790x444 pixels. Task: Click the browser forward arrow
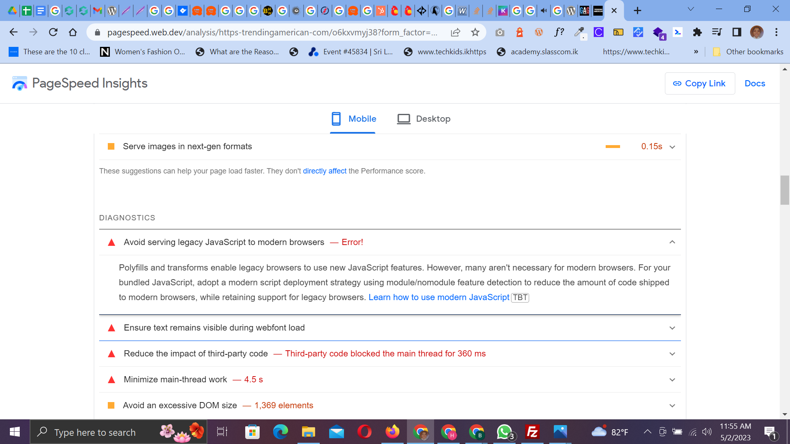33,32
